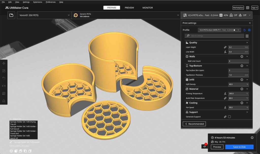Click the open file folder icon
Screen dimensions: 260x154
tap(11, 15)
